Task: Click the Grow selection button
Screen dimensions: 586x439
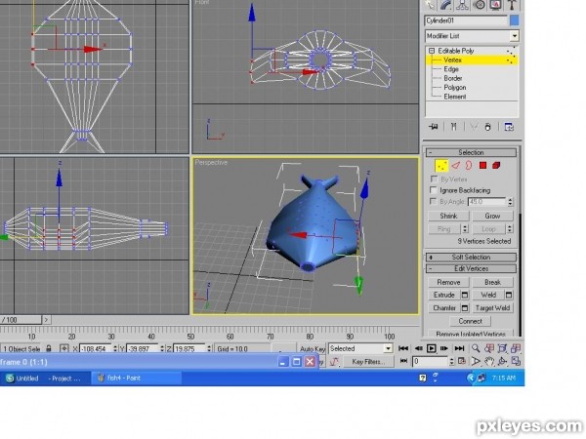Action: pyautogui.click(x=492, y=216)
